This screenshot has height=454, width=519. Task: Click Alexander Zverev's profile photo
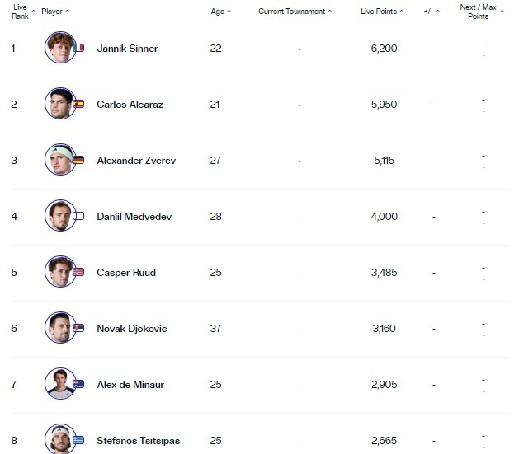[59, 160]
